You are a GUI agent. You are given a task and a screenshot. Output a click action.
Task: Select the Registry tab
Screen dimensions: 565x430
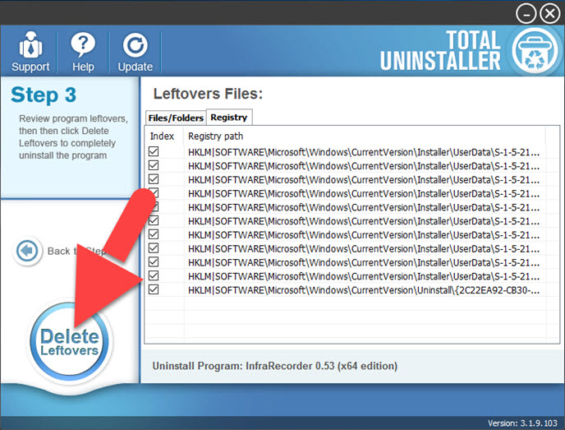pyautogui.click(x=228, y=118)
